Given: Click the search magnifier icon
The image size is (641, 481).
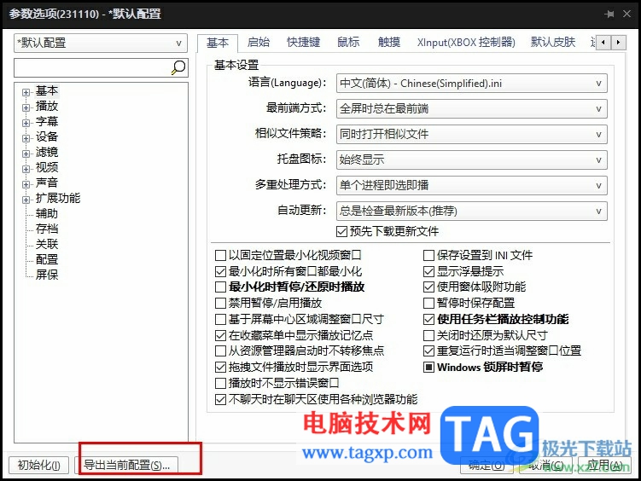Looking at the screenshot, I should click(x=178, y=67).
